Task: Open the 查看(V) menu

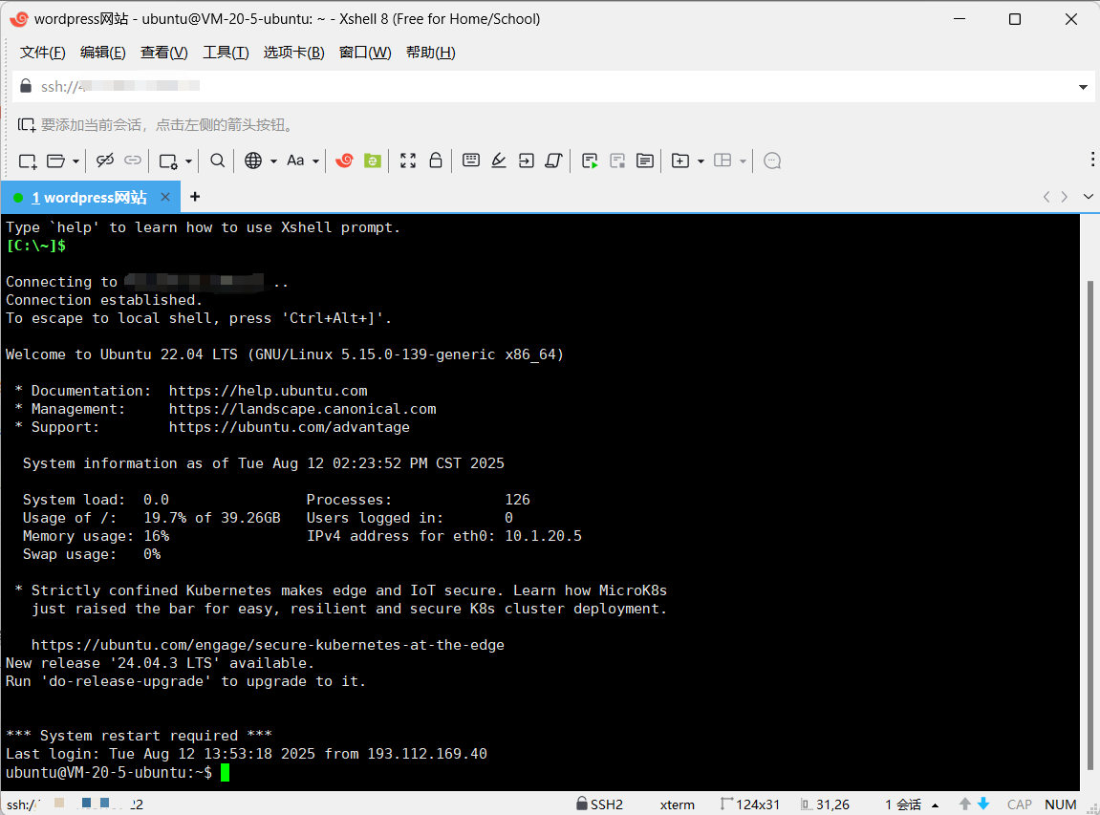Action: click(164, 53)
